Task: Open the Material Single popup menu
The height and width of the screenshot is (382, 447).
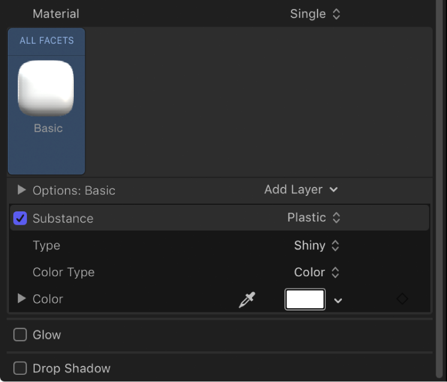Action: pos(315,14)
